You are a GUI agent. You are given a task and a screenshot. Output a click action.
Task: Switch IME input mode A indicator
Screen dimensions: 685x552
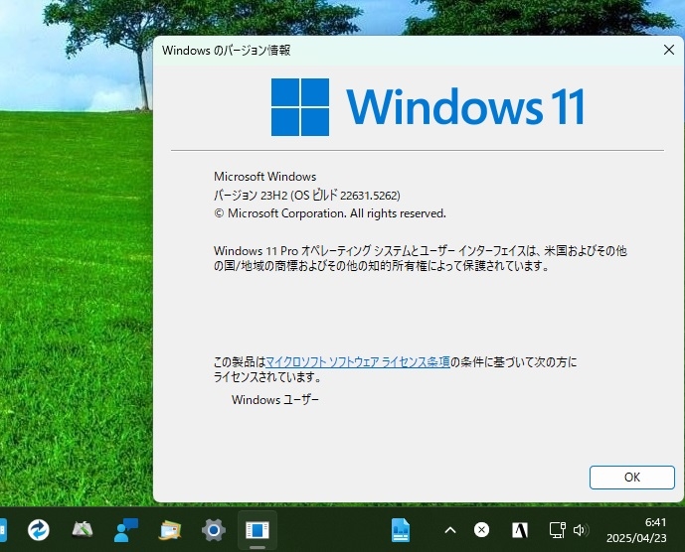click(x=520, y=530)
